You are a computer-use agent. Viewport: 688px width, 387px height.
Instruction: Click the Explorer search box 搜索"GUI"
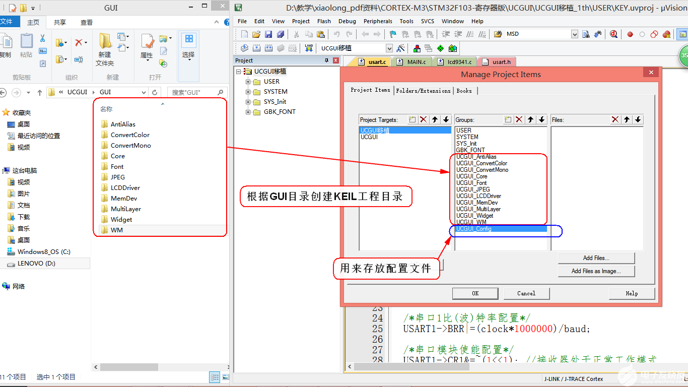click(x=197, y=92)
